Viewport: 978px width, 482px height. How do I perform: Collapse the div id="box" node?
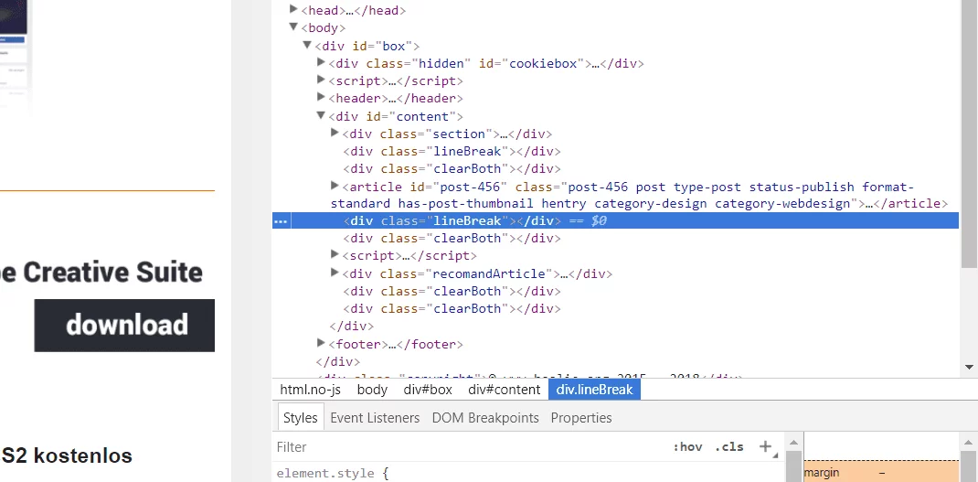coord(307,45)
